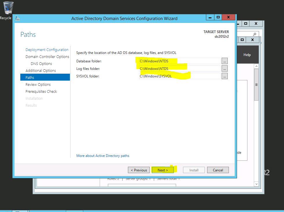
Task: Minimize the configuration wizard window
Action: 210,17
